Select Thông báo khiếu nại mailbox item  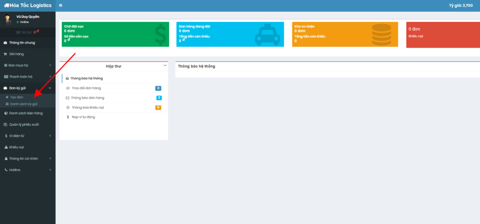click(113, 108)
